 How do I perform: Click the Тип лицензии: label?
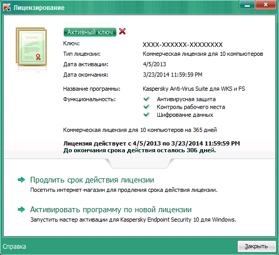click(x=82, y=54)
